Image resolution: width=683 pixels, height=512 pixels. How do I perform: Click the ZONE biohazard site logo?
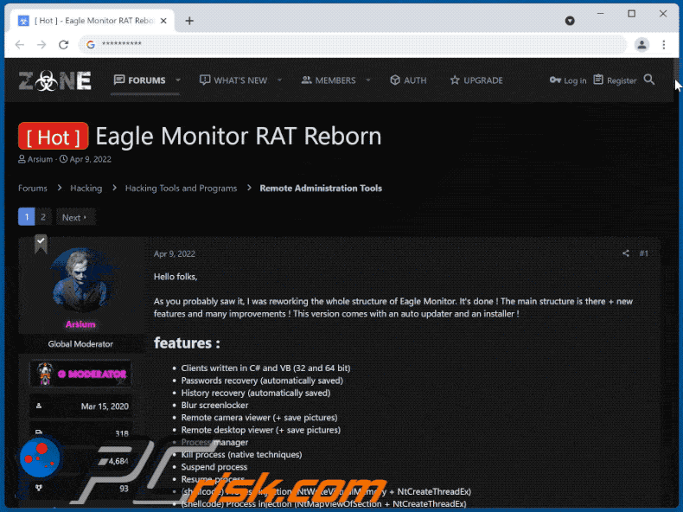pyautogui.click(x=54, y=80)
